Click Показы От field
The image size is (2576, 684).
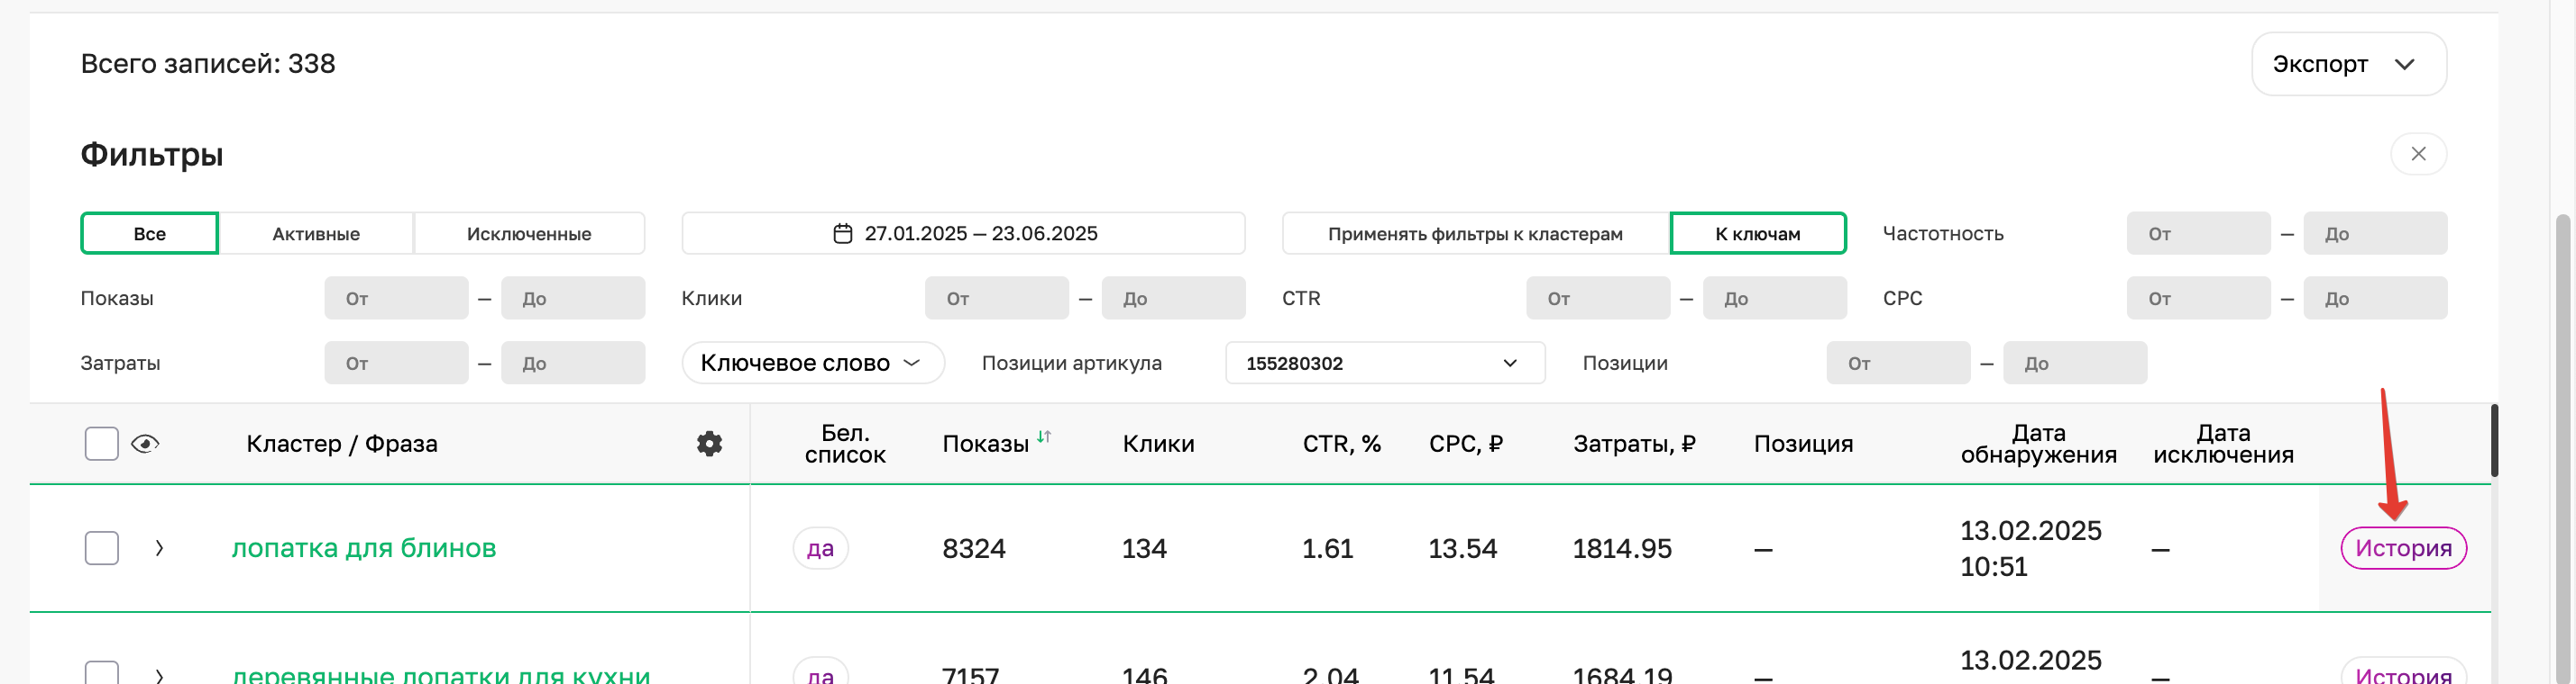click(396, 299)
